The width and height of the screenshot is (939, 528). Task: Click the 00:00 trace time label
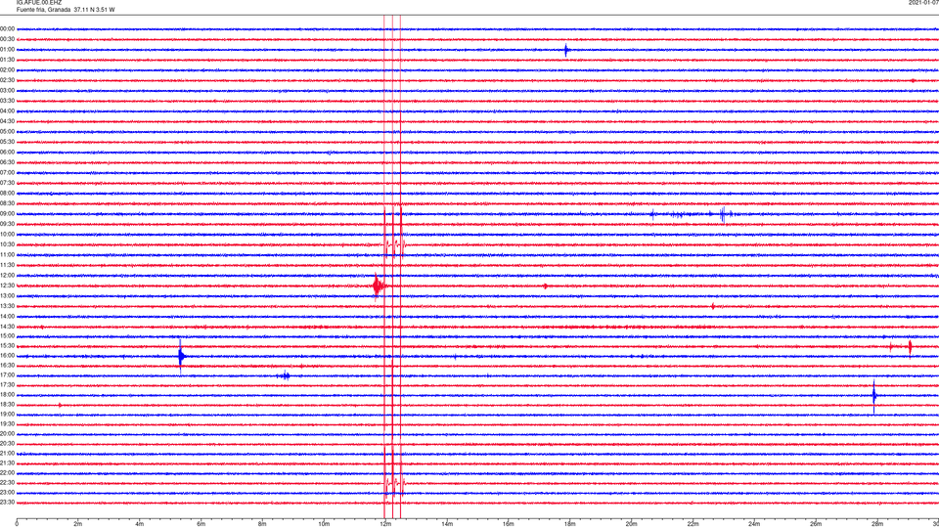[x=8, y=28]
